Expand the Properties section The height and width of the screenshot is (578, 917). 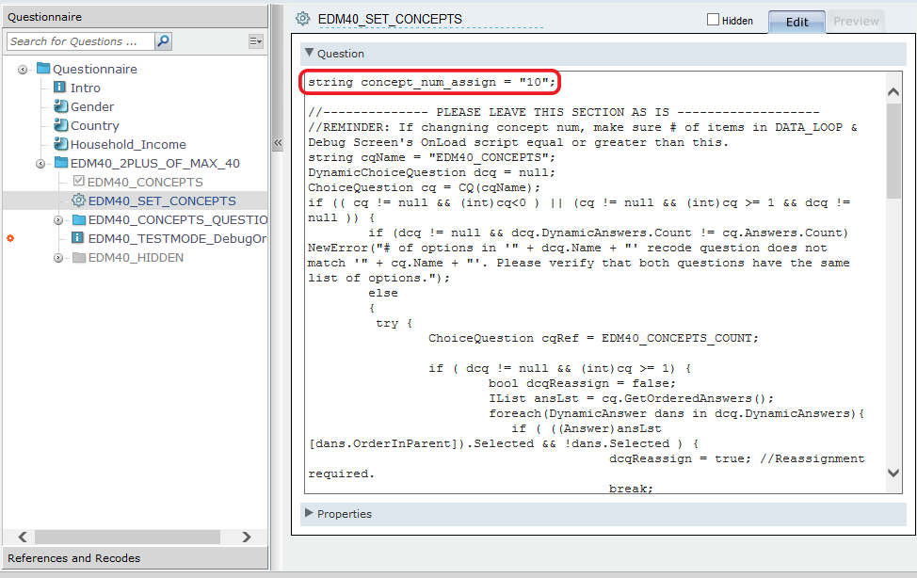[x=310, y=512]
